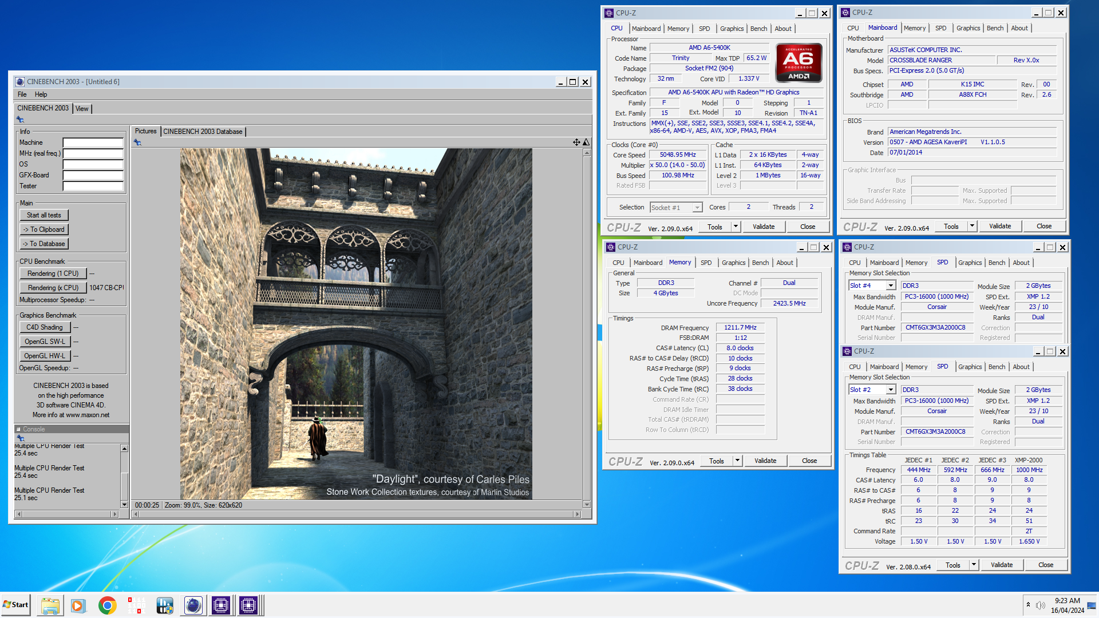
Task: Click the Daylight render image
Action: tap(356, 324)
